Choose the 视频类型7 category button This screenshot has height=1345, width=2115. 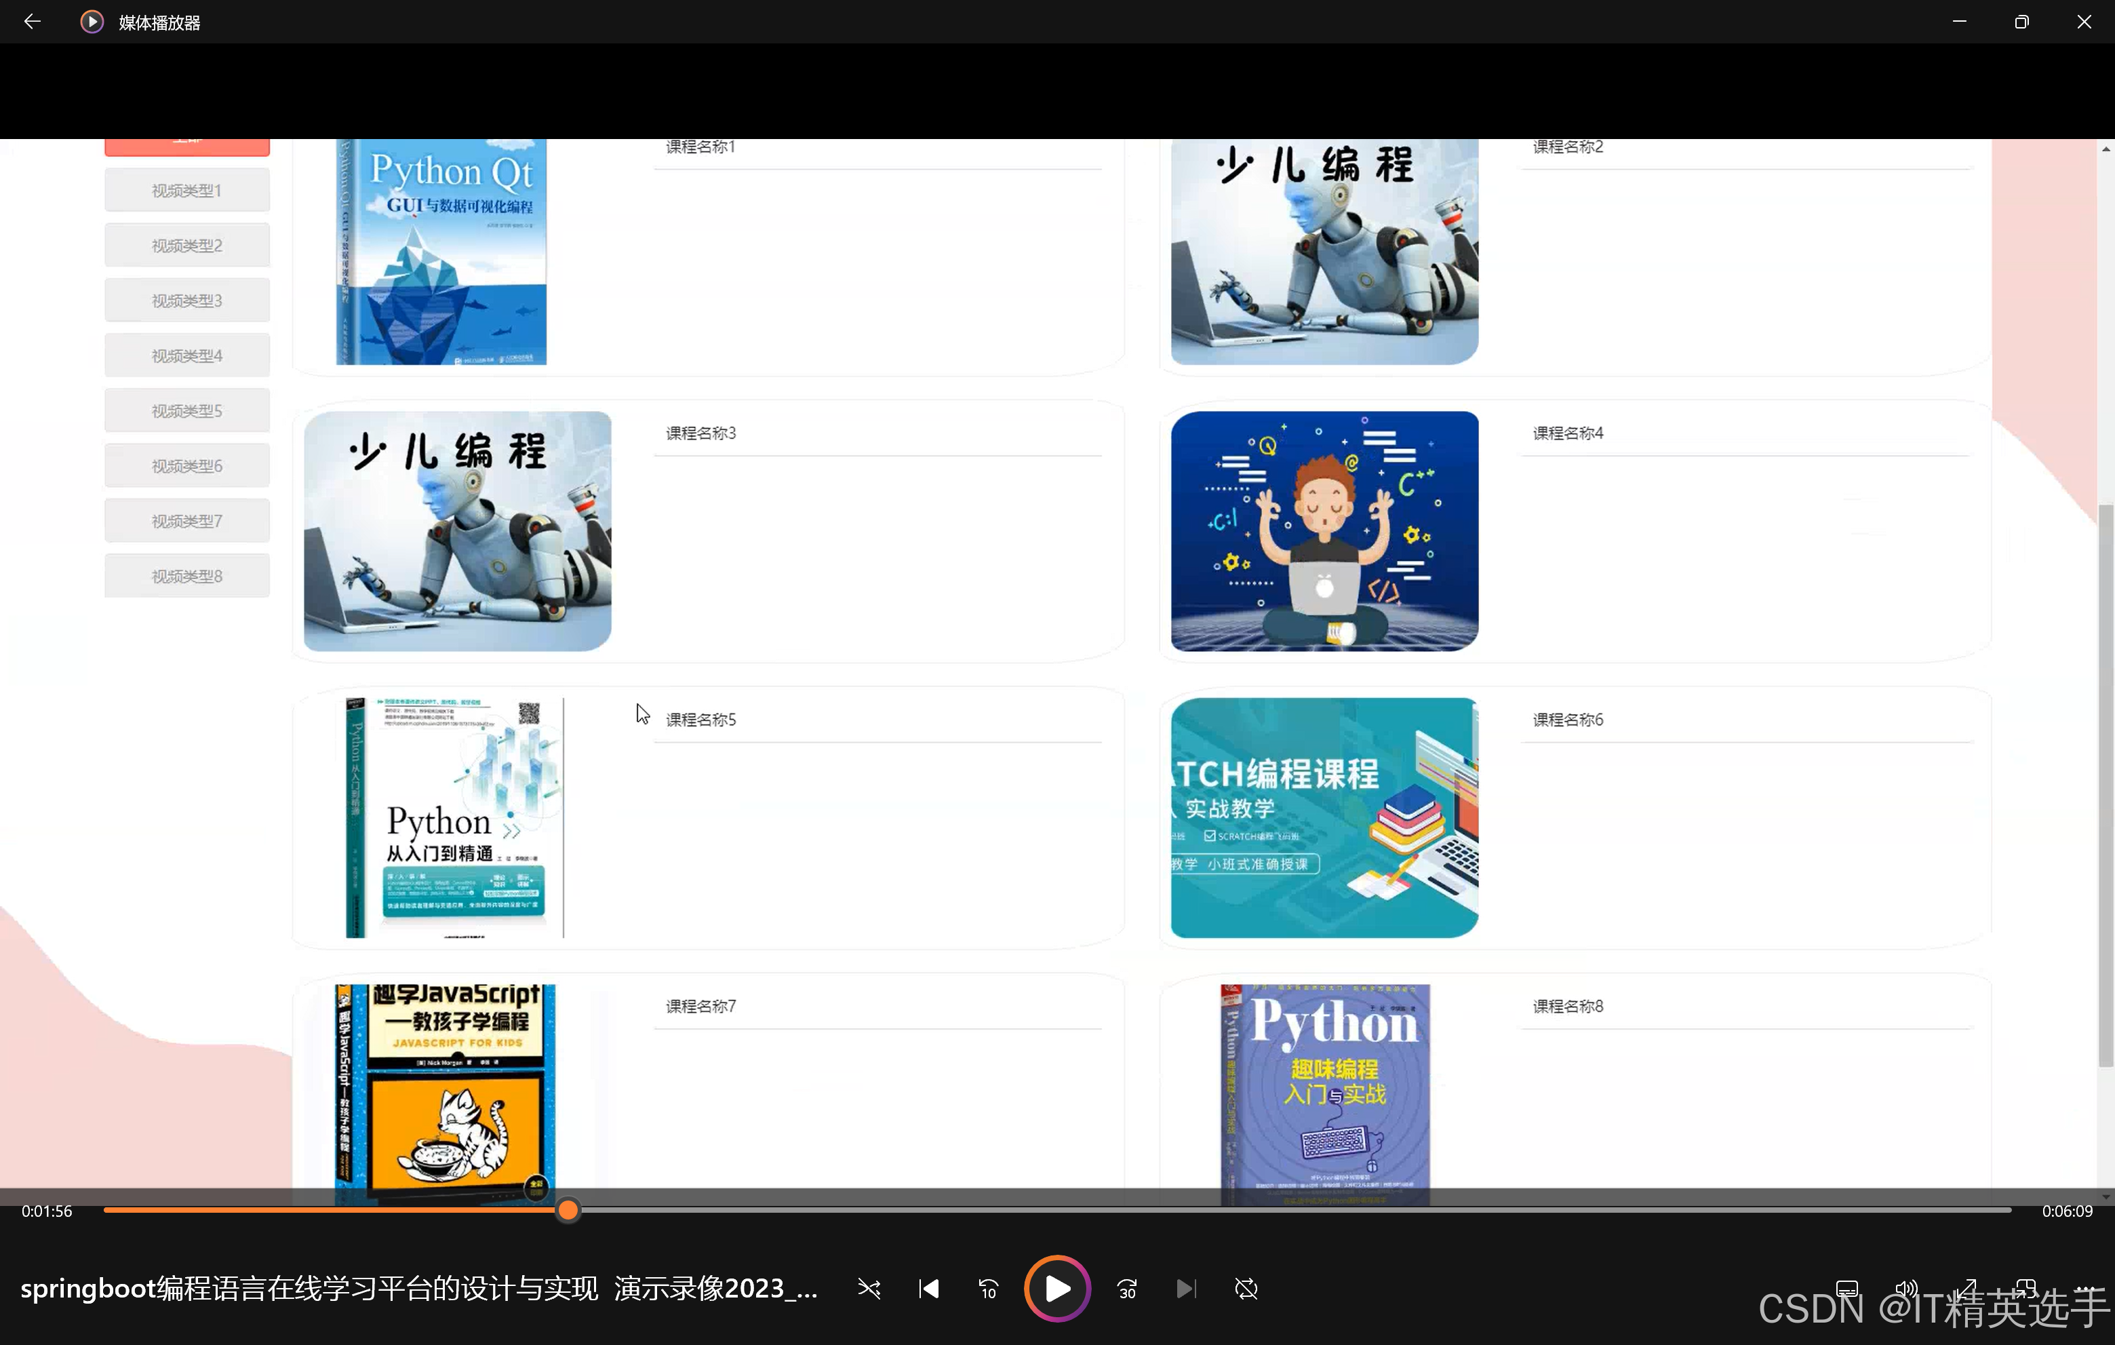pyautogui.click(x=187, y=521)
